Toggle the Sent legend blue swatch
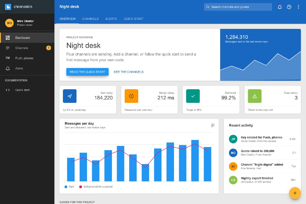Viewport: 306px width, 204px height. 66,187
